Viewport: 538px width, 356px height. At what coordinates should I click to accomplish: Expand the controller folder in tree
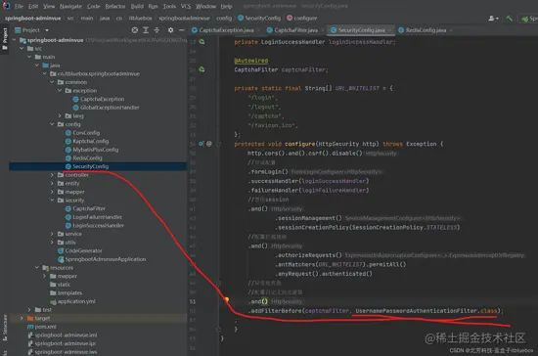[x=52, y=175]
